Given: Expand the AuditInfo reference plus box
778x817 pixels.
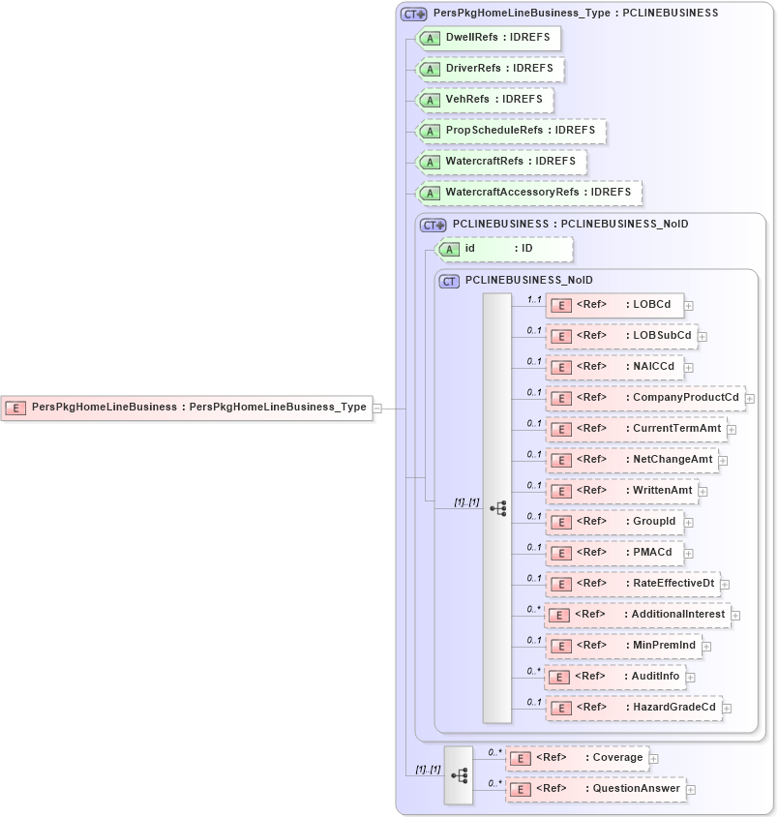Looking at the screenshot, I should coord(689,677).
